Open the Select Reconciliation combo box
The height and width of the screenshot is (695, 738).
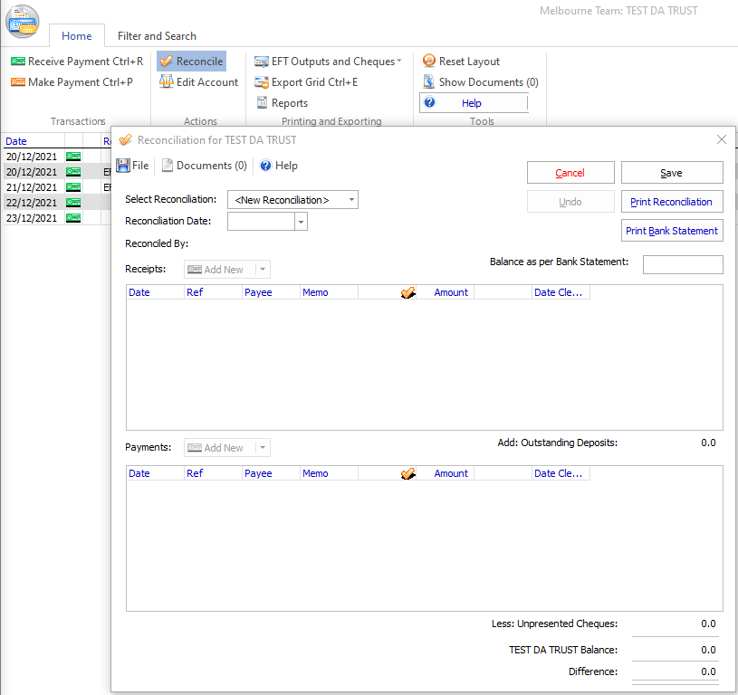point(292,200)
